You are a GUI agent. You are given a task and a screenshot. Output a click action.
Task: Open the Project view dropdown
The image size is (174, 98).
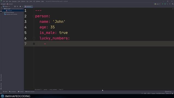coord(6,7)
